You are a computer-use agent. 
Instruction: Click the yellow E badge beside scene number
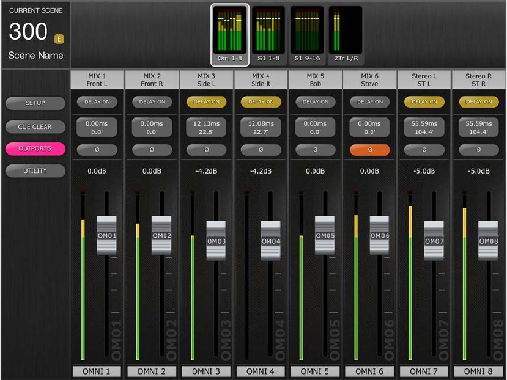pyautogui.click(x=59, y=39)
